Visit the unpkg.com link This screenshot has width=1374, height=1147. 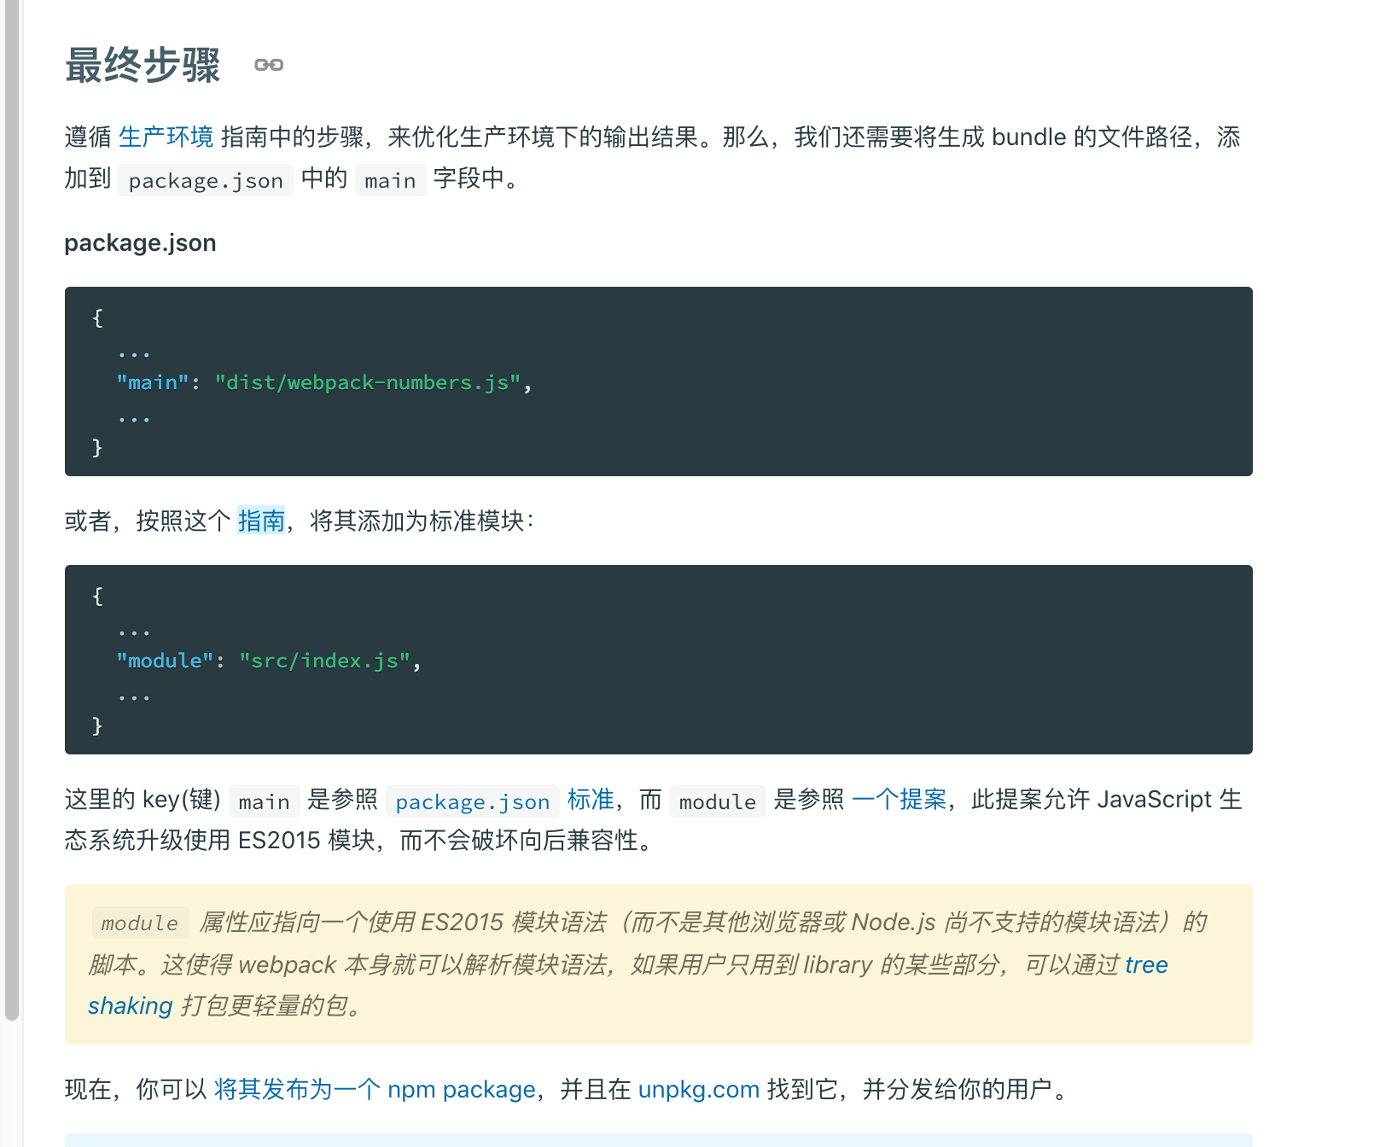[x=699, y=1090]
